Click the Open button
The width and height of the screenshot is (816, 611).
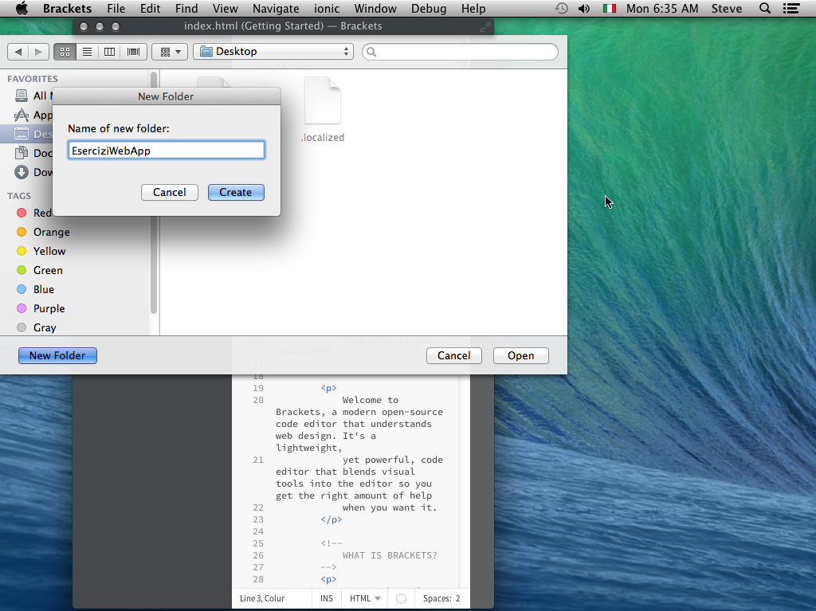click(x=520, y=355)
